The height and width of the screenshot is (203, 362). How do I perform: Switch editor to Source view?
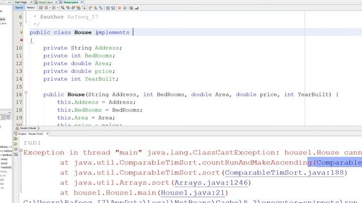coord(19,7)
